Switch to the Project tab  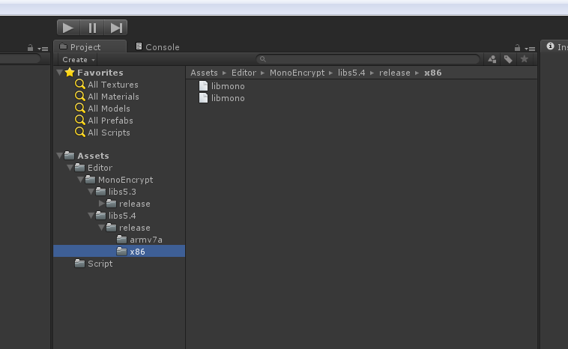90,46
